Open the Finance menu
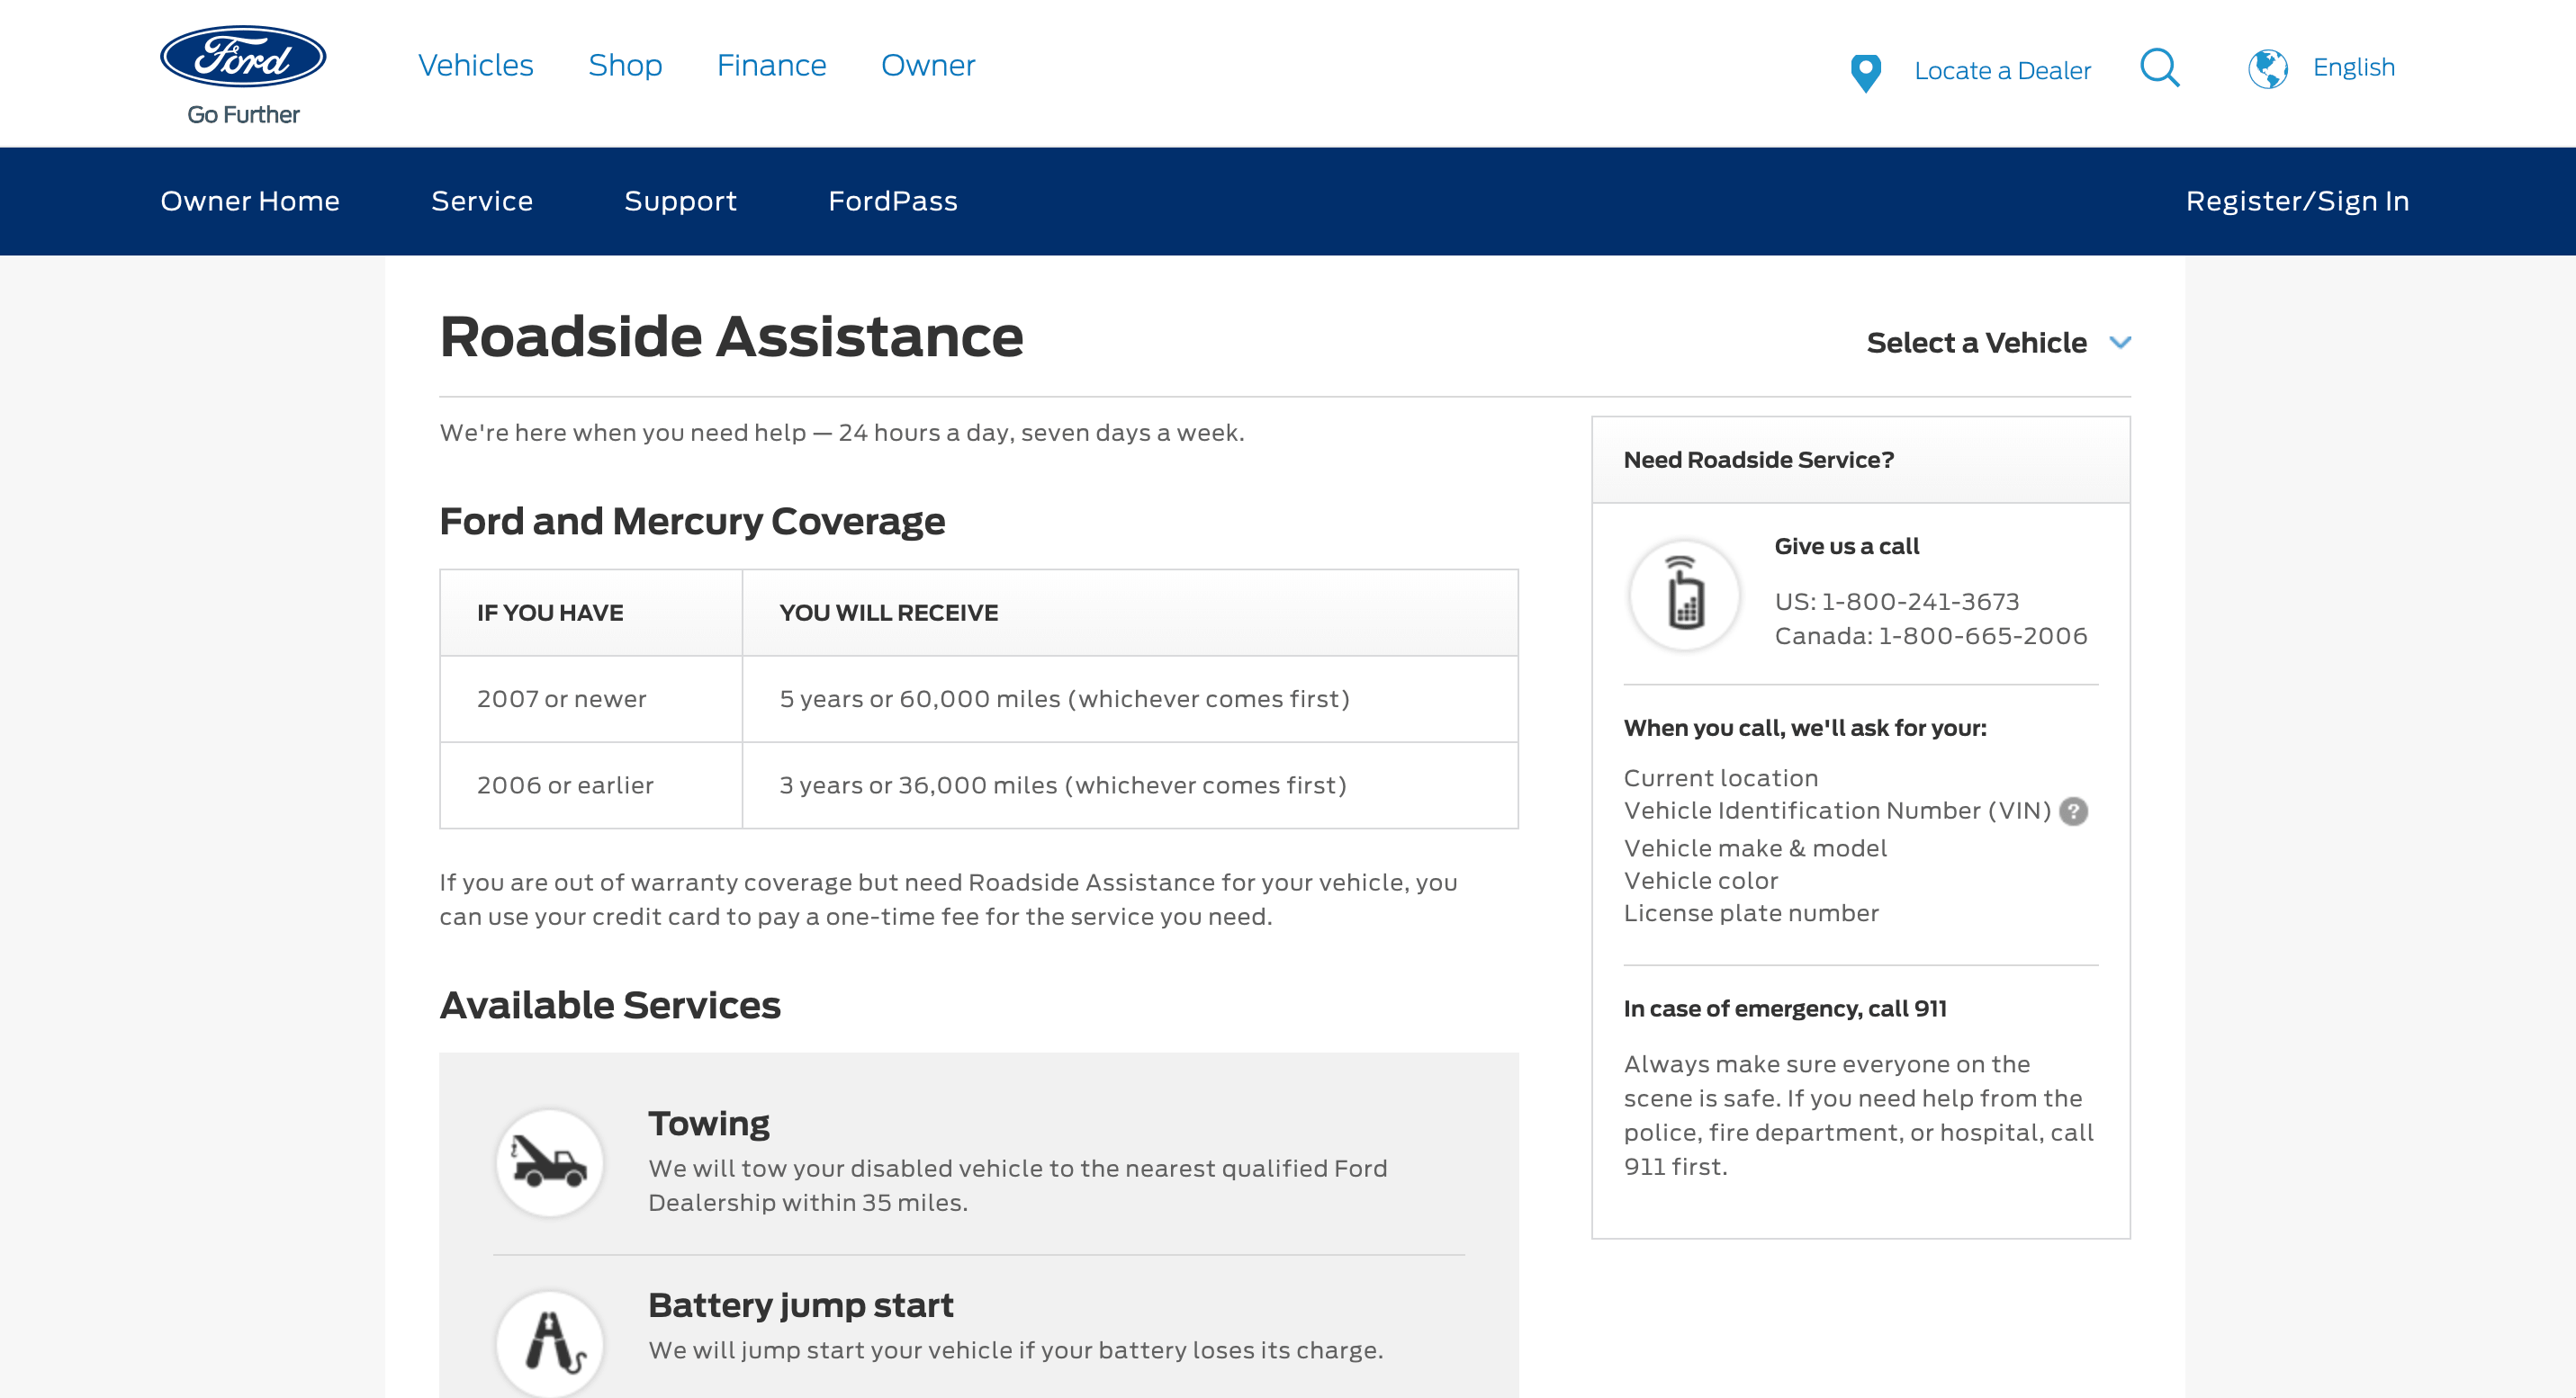 coord(771,65)
